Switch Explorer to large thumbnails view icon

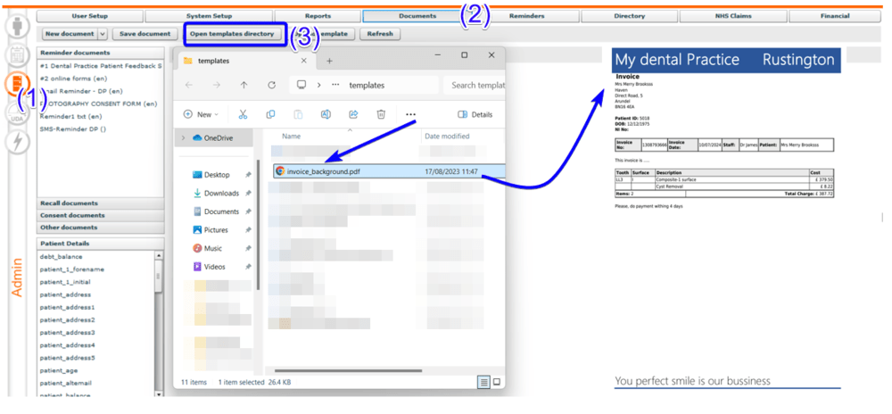click(x=497, y=382)
